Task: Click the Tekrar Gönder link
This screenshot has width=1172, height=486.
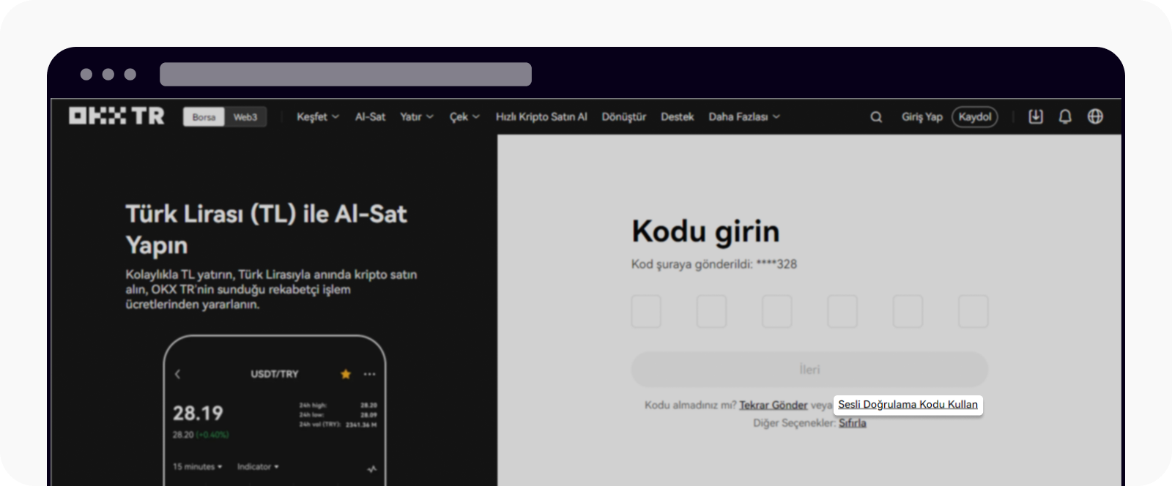Action: [774, 405]
